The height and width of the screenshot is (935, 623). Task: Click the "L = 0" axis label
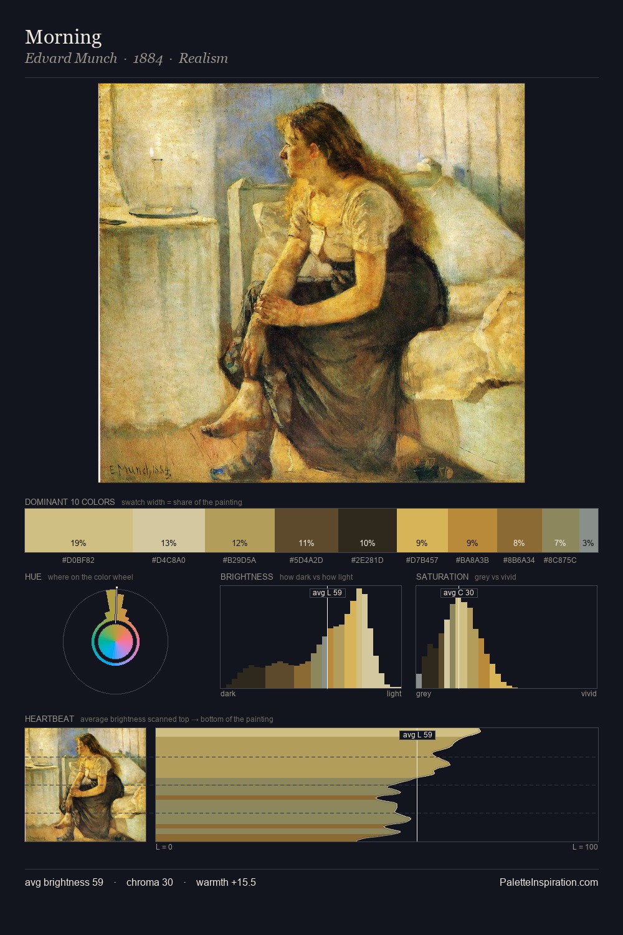[x=164, y=847]
